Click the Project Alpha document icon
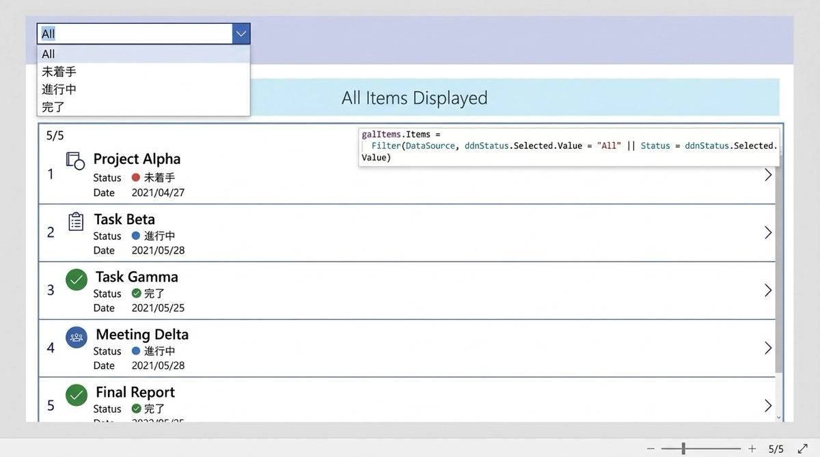Screen dimensions: 820x457 click(74, 161)
